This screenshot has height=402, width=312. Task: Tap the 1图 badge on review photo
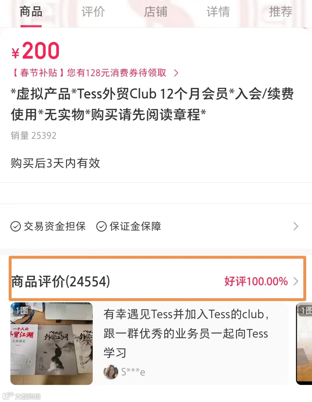[22, 310]
